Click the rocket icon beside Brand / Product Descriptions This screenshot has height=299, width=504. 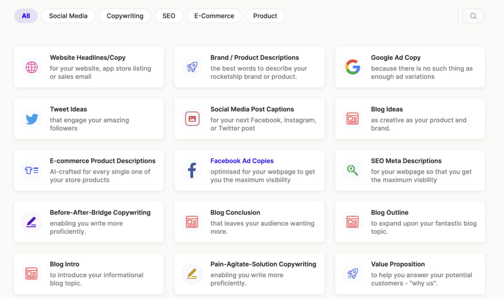click(x=192, y=67)
